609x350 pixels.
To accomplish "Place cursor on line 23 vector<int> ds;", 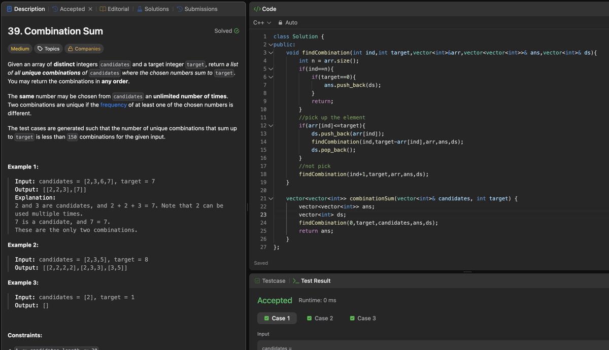I will pos(322,215).
